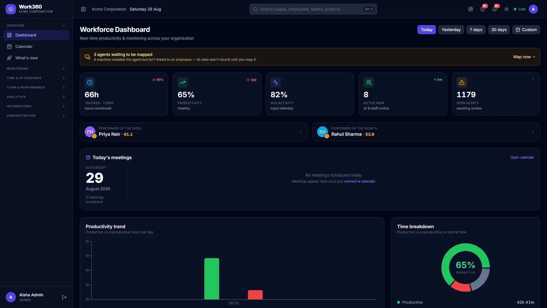Viewport: 547px width, 308px height.
Task: Click Acme Corporation breadcrumb text
Action: tap(109, 9)
